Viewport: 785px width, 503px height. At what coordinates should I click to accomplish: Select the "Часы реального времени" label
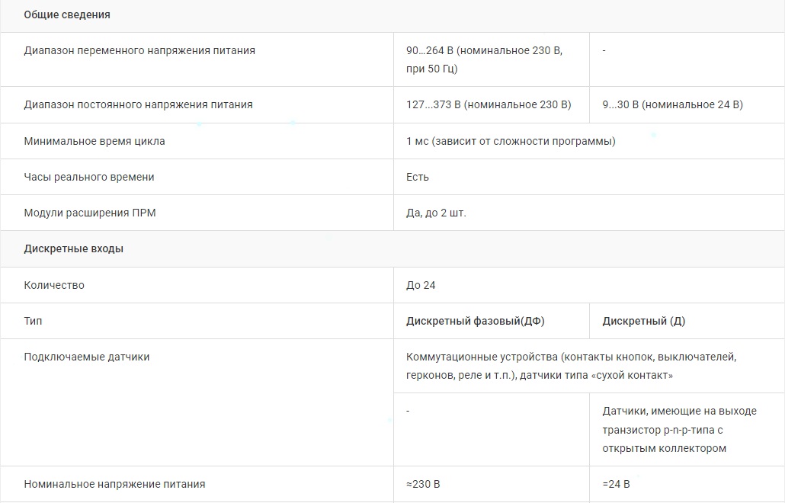tap(89, 177)
